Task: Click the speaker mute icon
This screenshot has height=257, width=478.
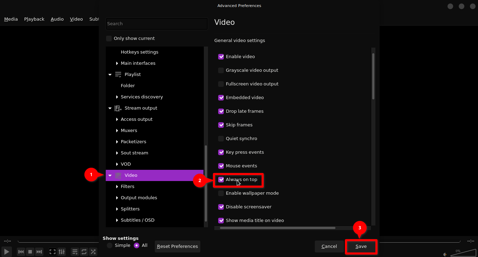Action: pos(445,254)
